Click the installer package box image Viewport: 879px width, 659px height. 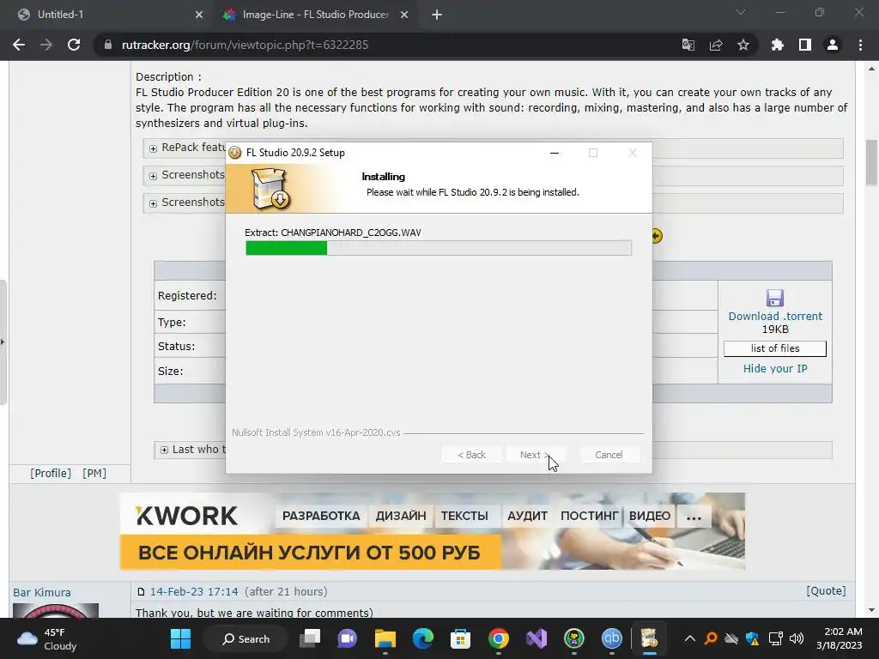pyautogui.click(x=270, y=189)
